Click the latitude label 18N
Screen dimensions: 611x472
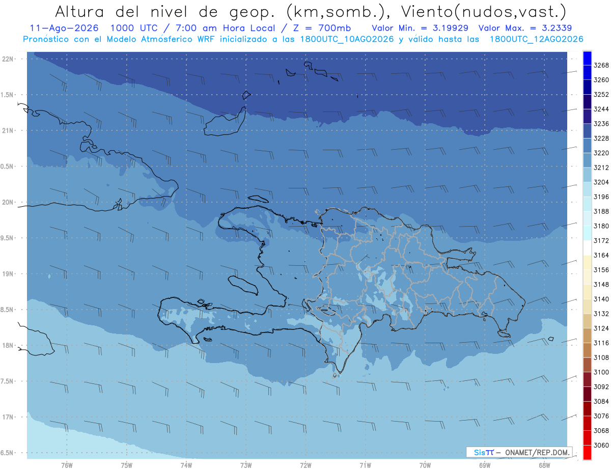(9, 346)
